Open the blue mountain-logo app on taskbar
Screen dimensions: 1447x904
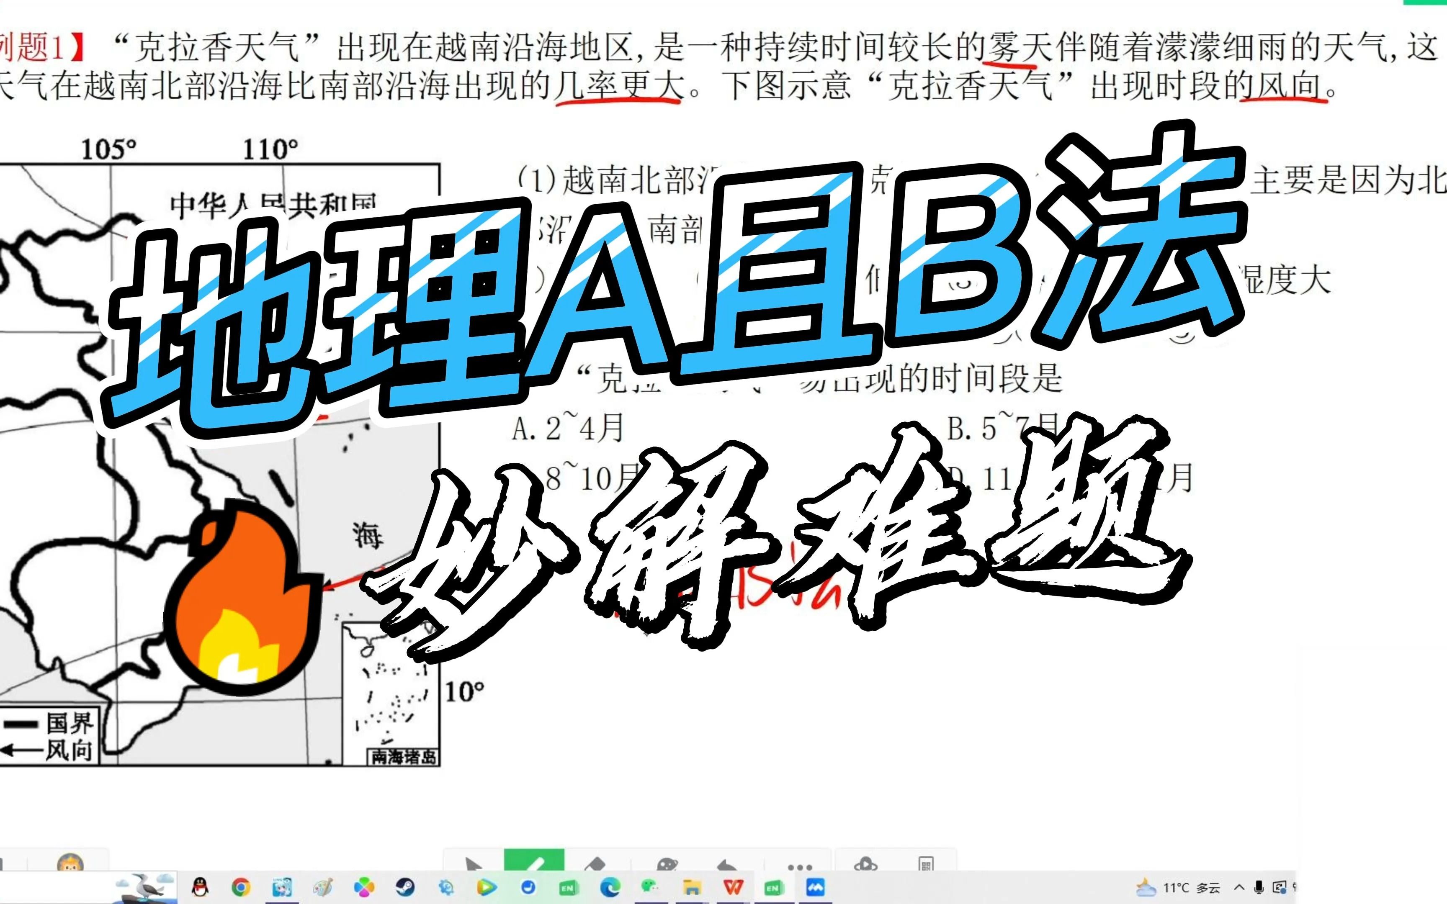pos(816,887)
